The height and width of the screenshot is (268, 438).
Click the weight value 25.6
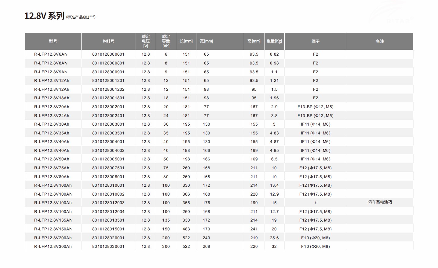coord(274,238)
